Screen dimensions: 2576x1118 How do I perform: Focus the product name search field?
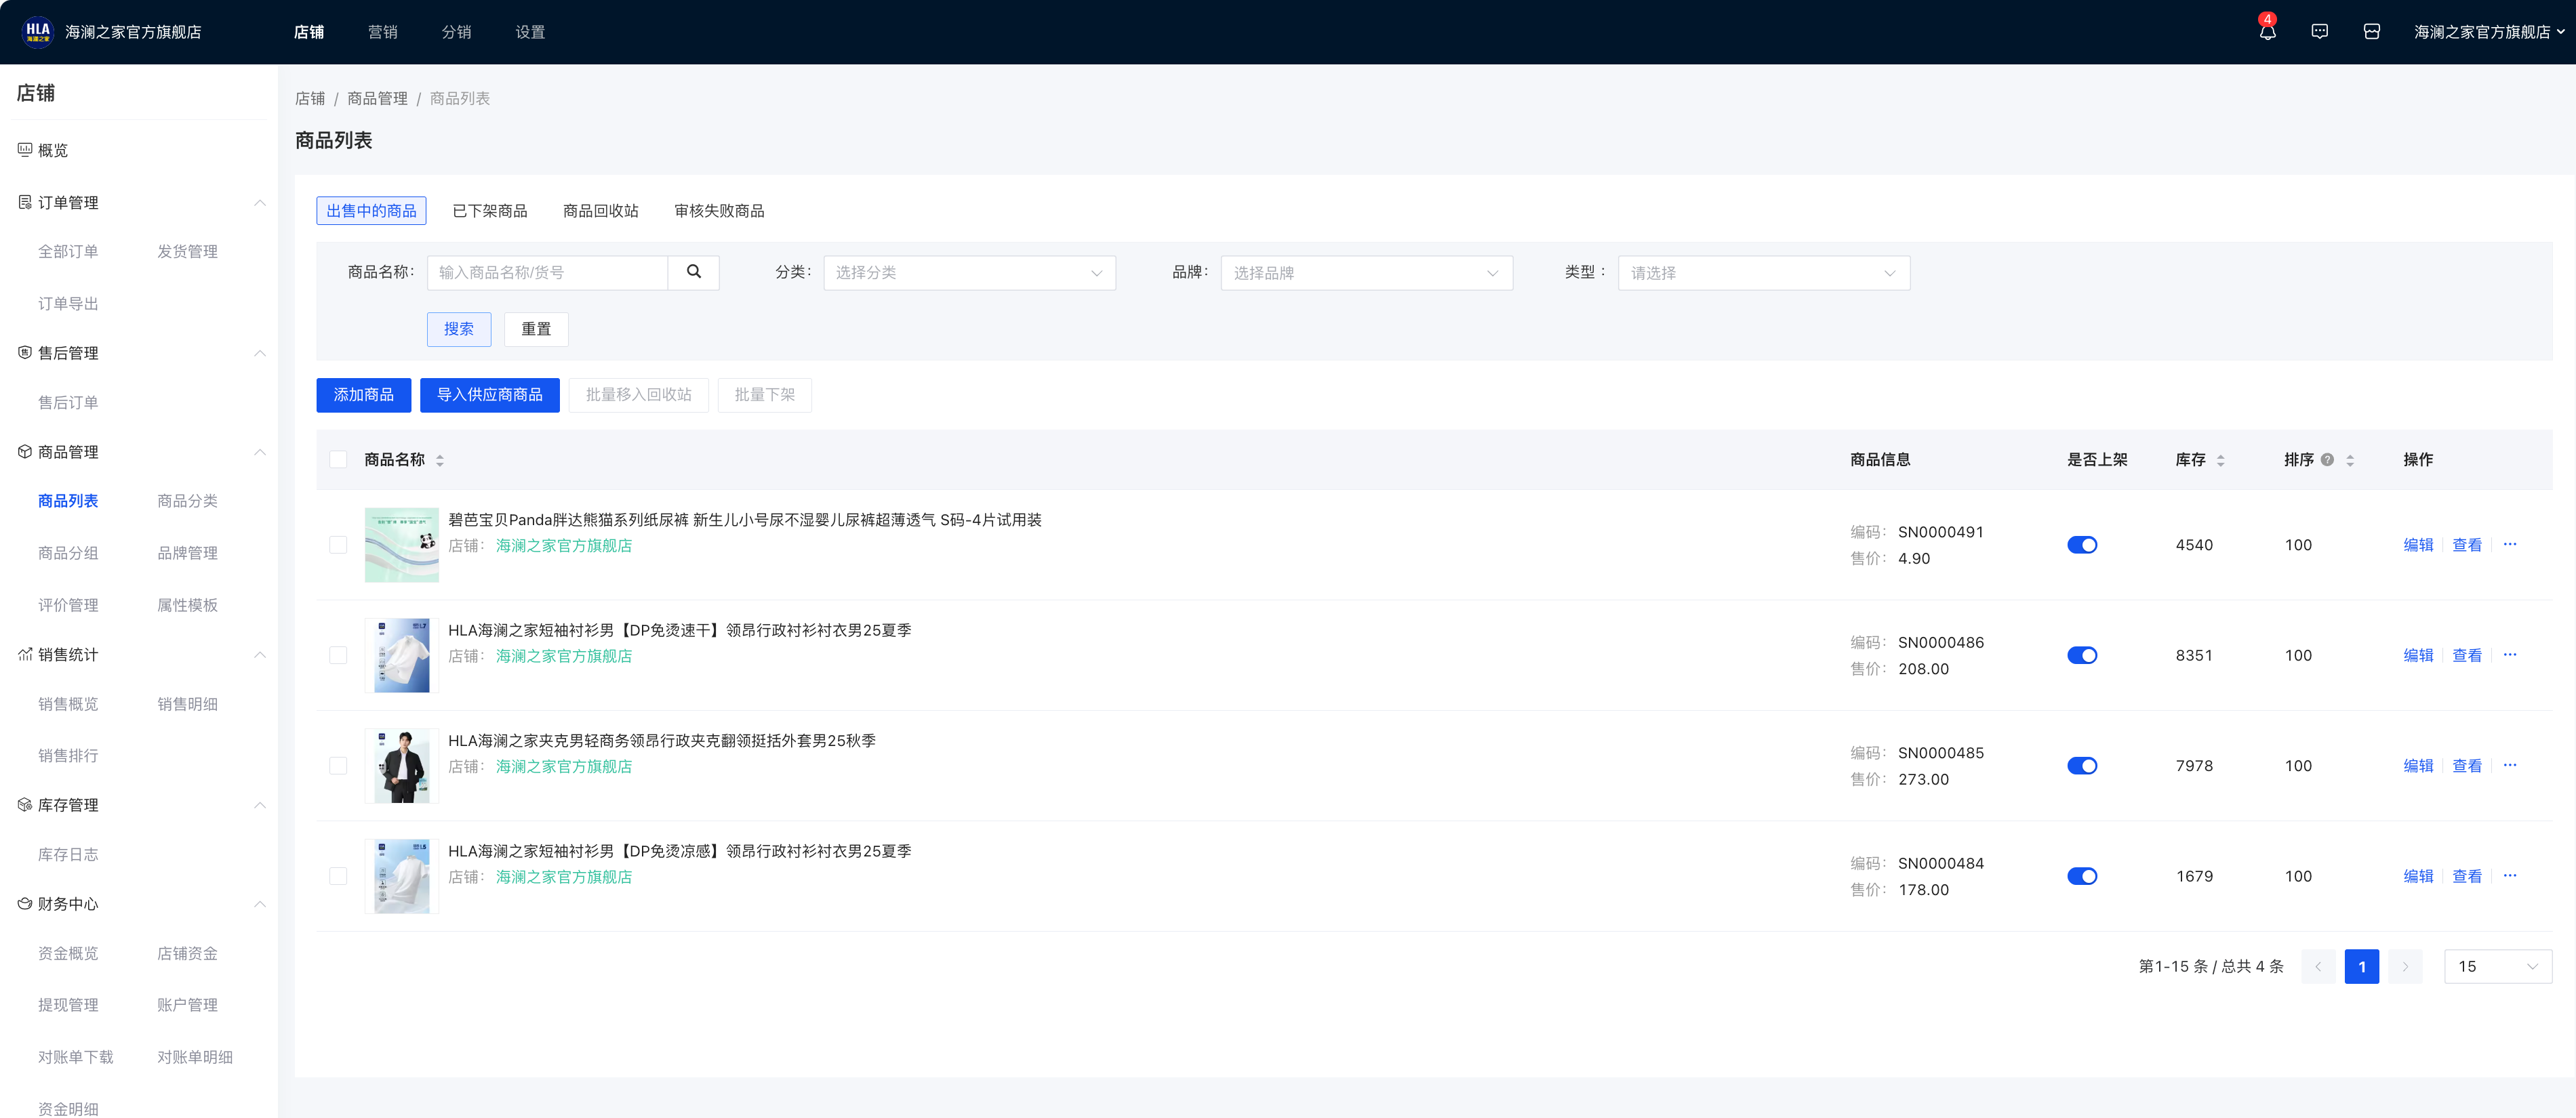(547, 273)
